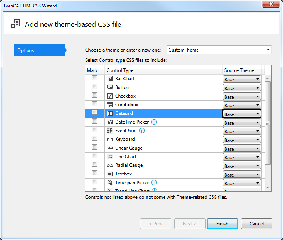Mark the Timespan Picker checkbox
Image resolution: width=283 pixels, height=240 pixels.
[x=94, y=181]
